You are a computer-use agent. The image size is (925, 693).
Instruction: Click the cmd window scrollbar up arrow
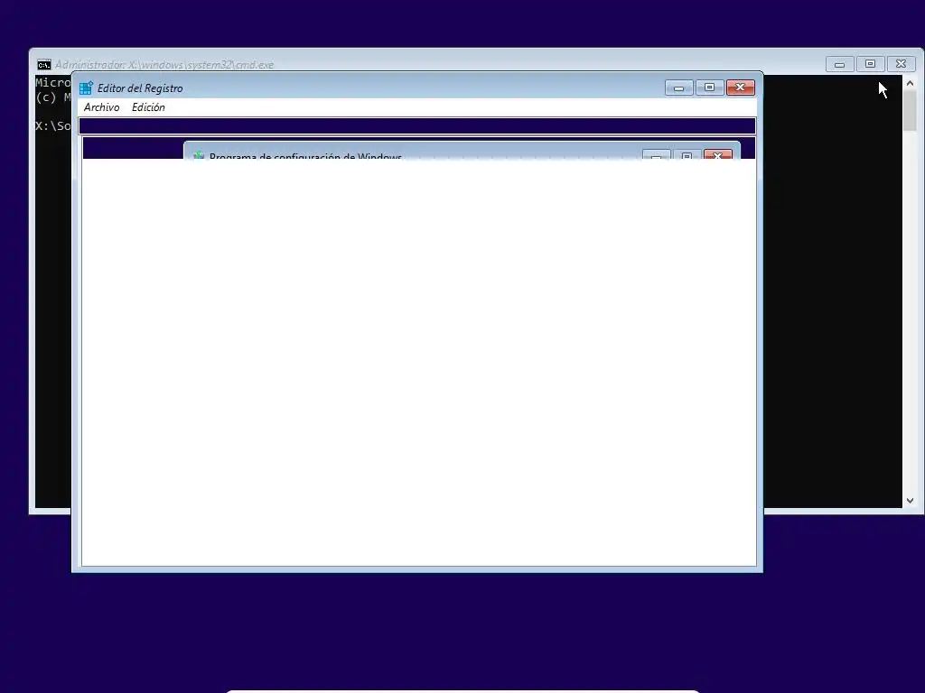(x=911, y=83)
